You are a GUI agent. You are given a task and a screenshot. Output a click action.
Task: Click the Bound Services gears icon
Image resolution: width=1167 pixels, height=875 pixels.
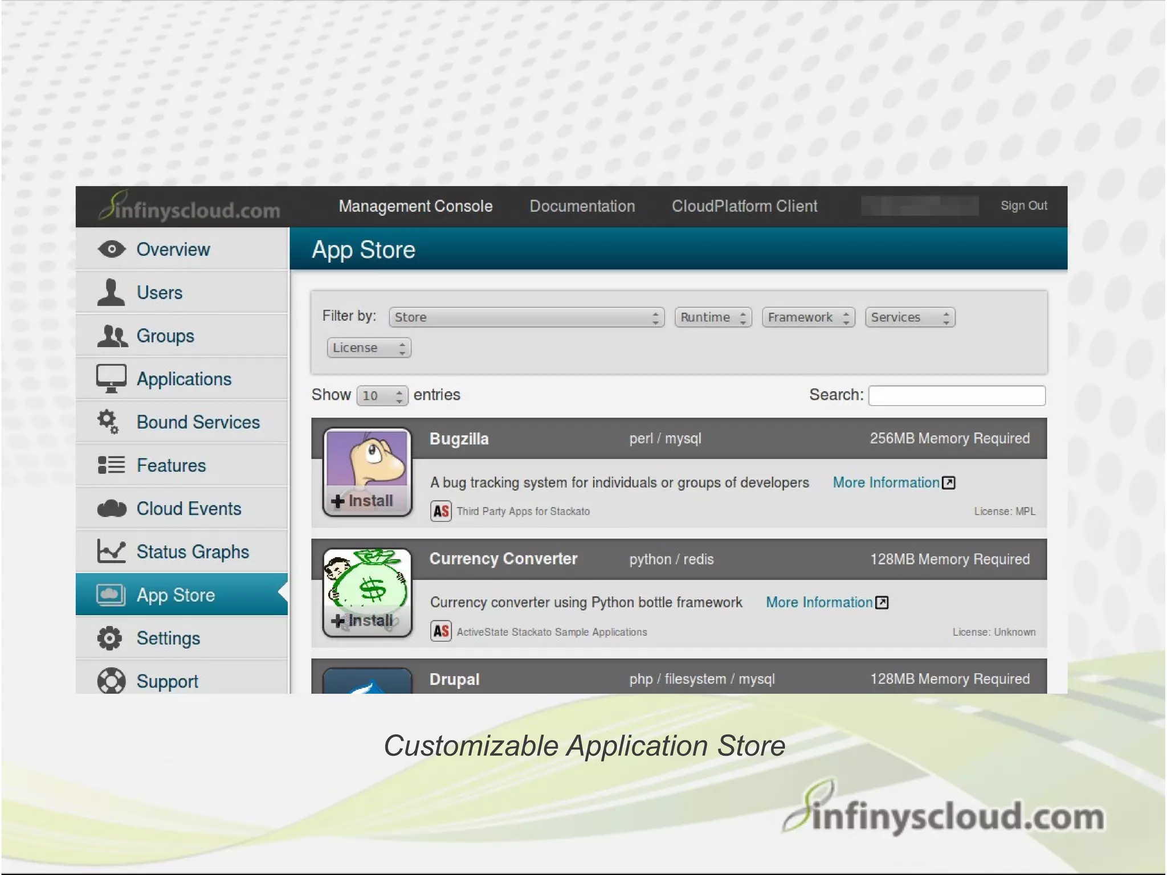pos(108,422)
